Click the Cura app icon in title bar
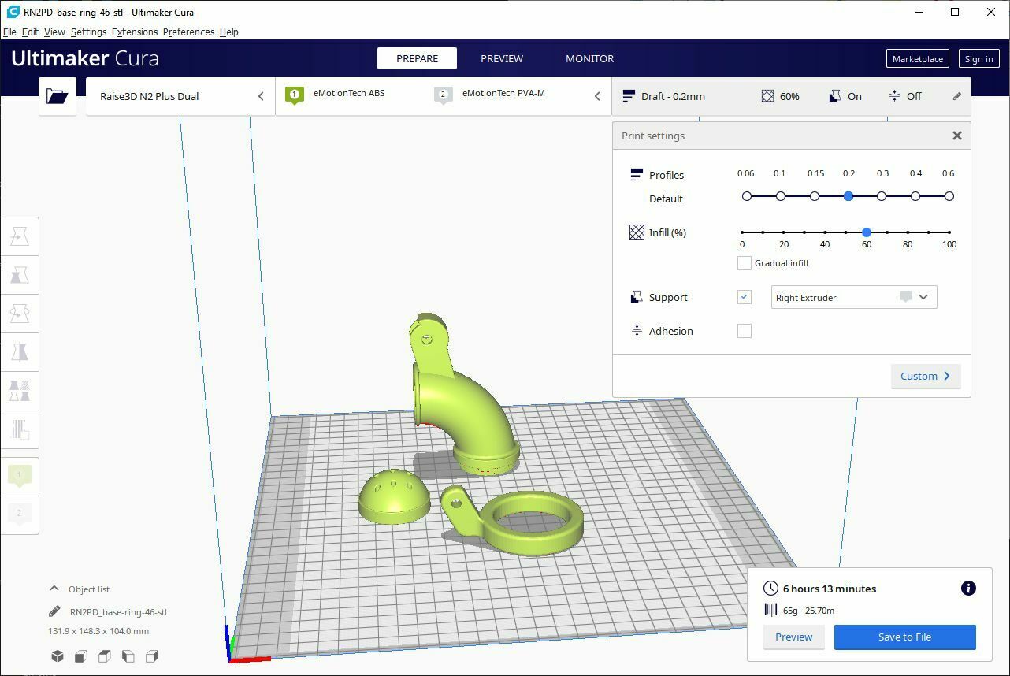1010x676 pixels. click(13, 12)
